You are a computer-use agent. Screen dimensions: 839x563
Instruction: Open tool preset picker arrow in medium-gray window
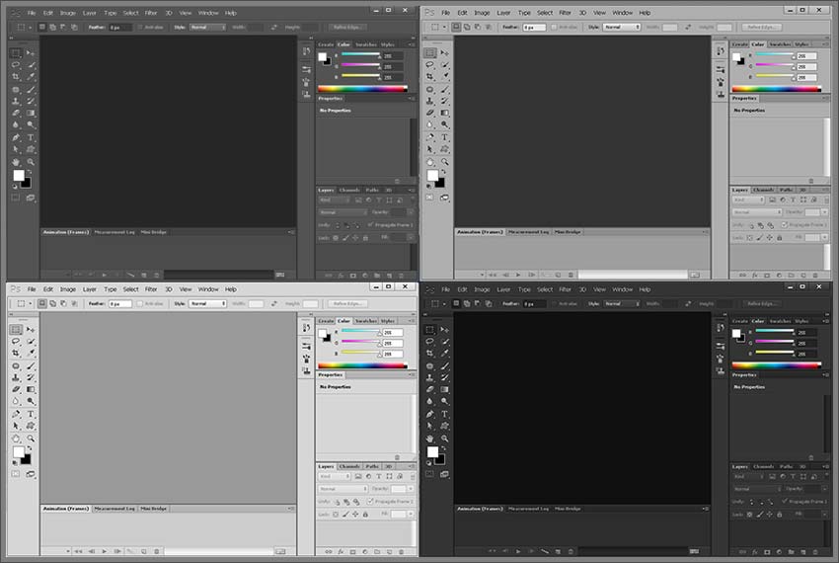pos(444,27)
